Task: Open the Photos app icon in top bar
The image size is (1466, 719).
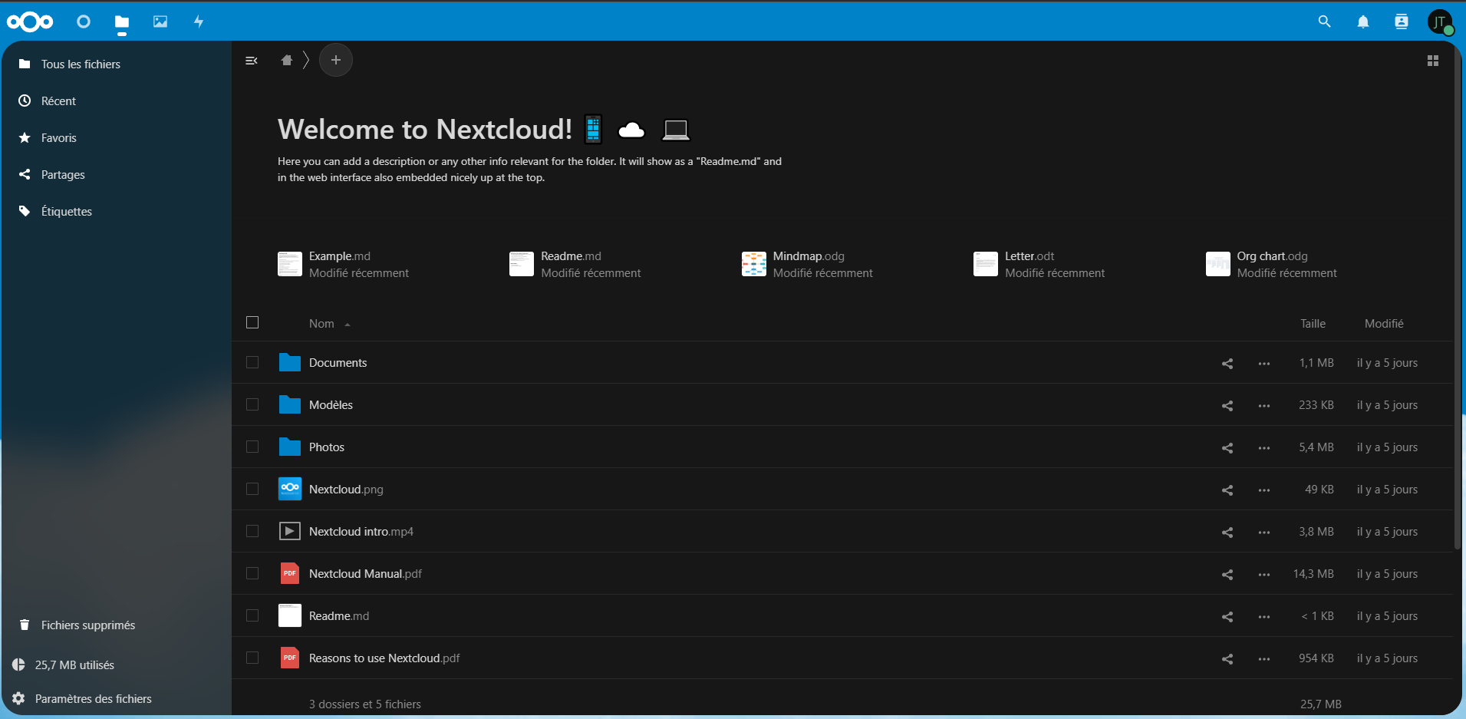Action: point(160,21)
